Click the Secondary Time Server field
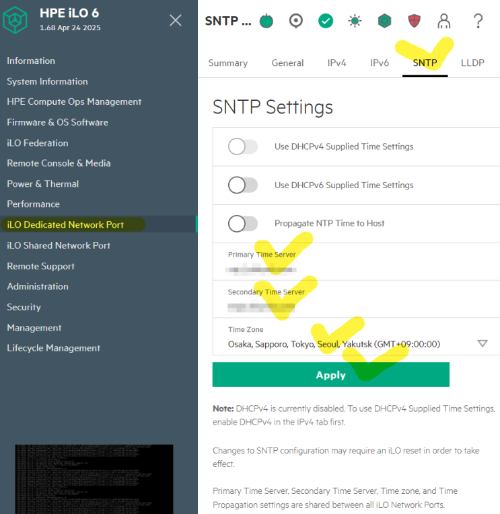This screenshot has width=500, height=514. tap(356, 299)
